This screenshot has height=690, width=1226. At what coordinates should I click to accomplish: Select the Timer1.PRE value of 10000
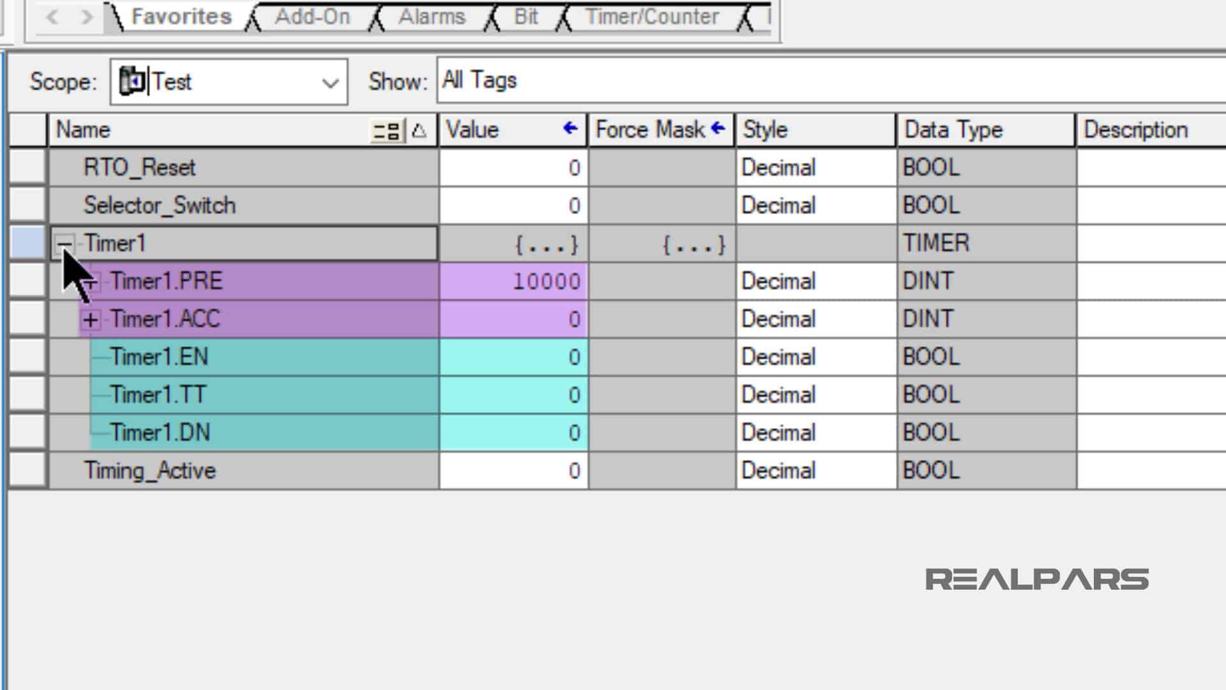pyautogui.click(x=546, y=281)
